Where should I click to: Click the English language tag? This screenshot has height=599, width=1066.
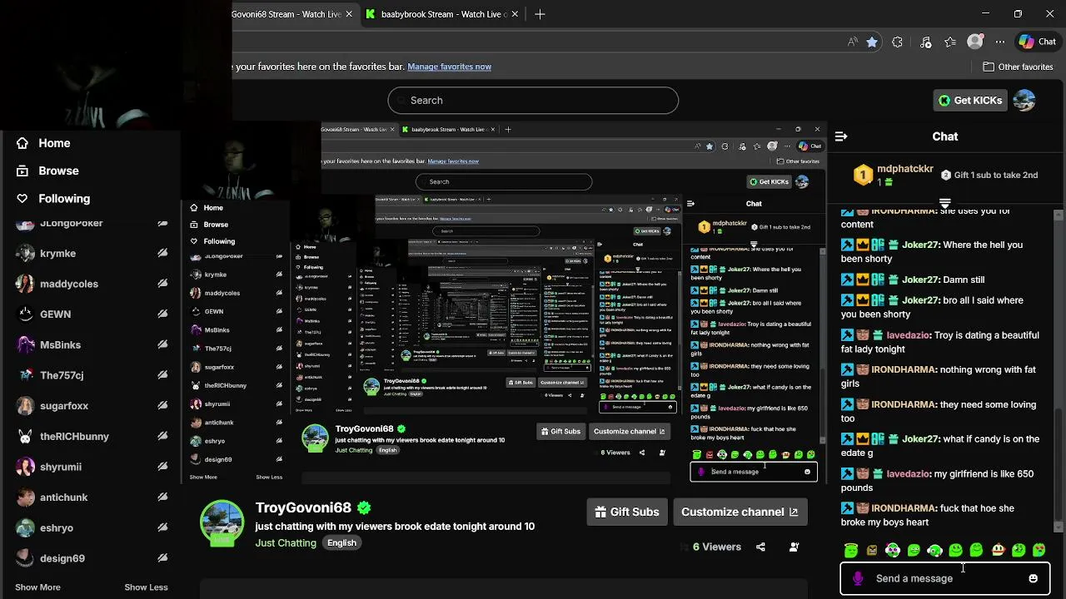(341, 542)
